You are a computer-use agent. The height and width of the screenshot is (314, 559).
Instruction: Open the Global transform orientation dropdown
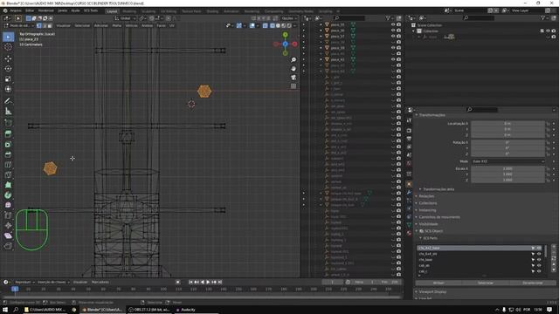(125, 18)
